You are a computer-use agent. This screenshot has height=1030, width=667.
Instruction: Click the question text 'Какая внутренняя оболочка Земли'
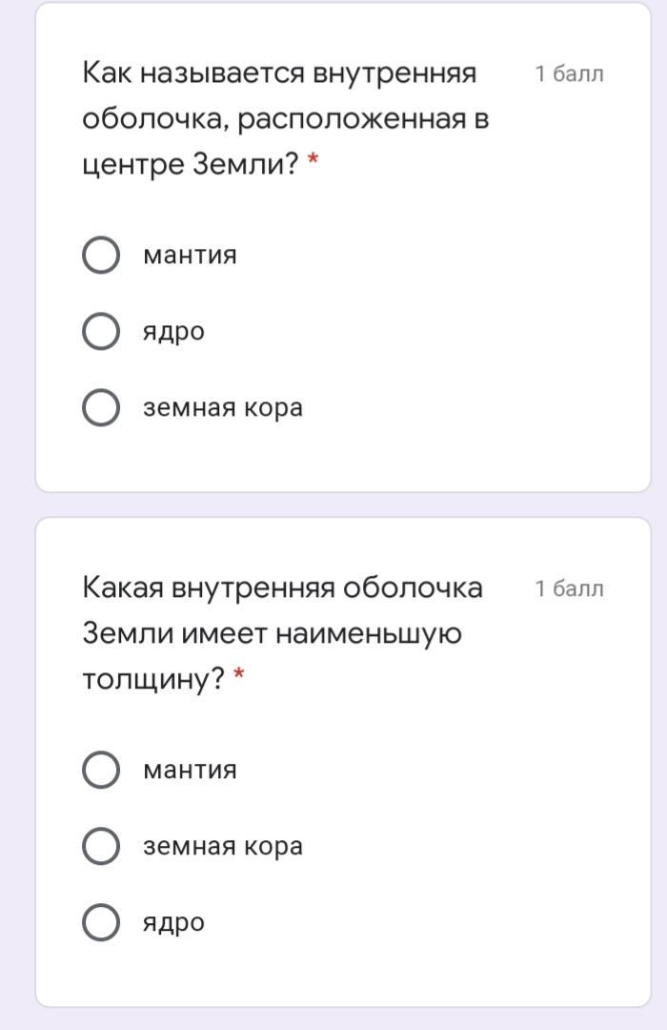[x=282, y=633]
